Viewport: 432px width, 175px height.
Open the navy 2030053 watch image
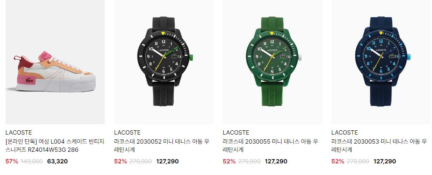pos(381,62)
